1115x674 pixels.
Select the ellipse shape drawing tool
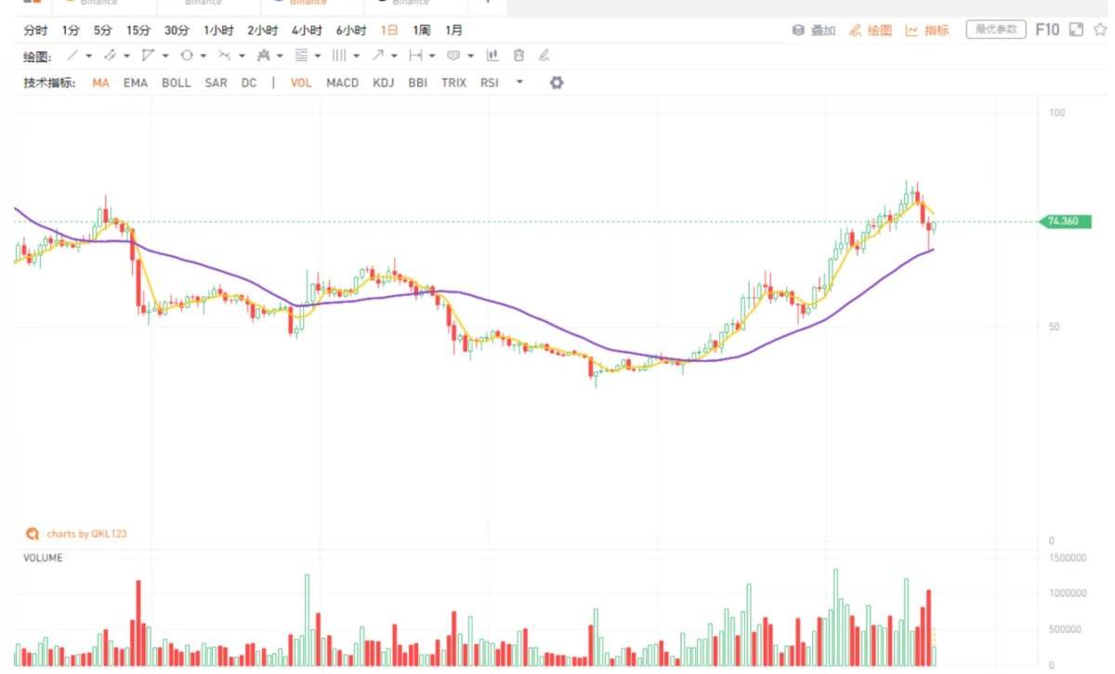(x=186, y=56)
